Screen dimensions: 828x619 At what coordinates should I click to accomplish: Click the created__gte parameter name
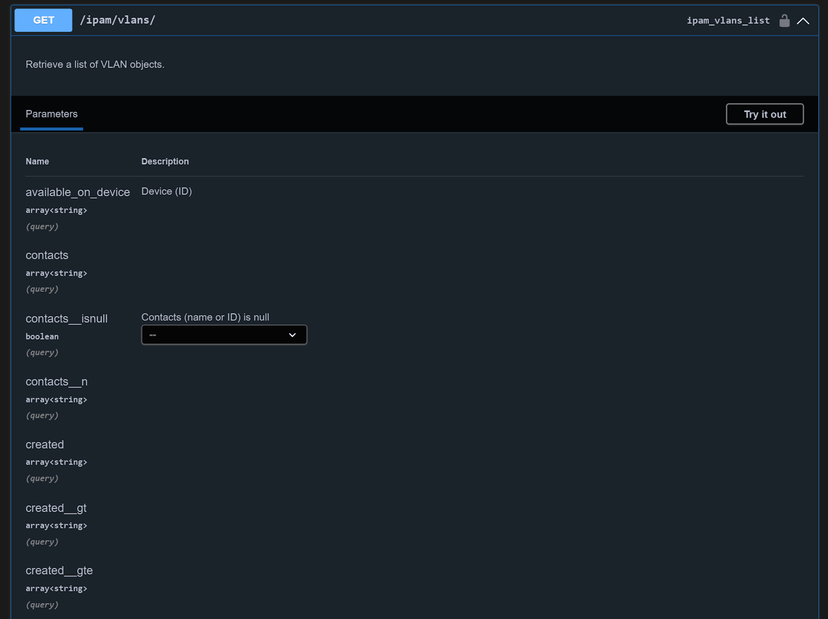pyautogui.click(x=59, y=570)
